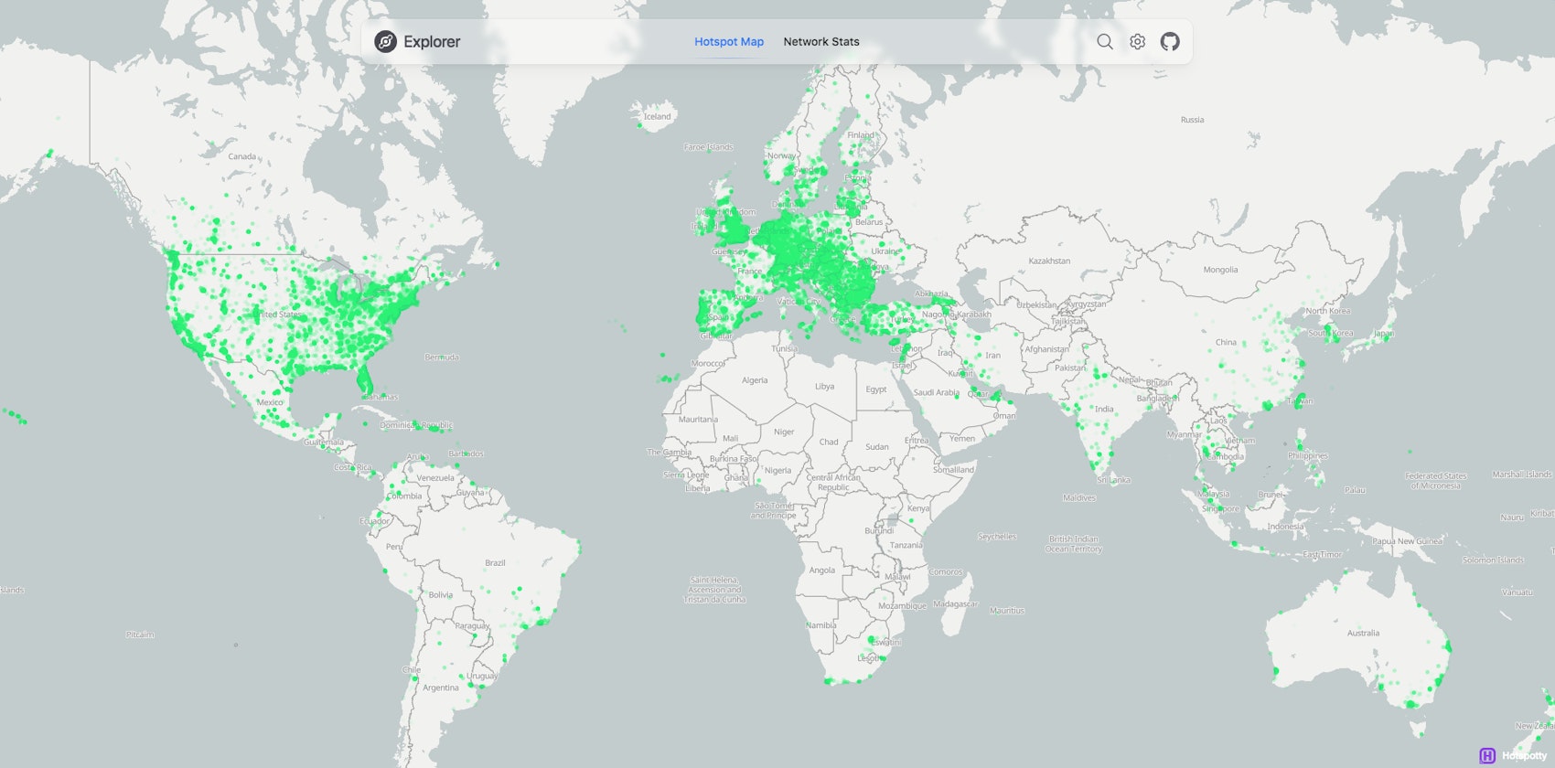This screenshot has height=768, width=1555.
Task: Open the search magnifier icon
Action: (1105, 41)
